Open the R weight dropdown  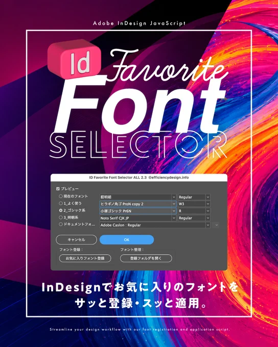pyautogui.click(x=194, y=211)
